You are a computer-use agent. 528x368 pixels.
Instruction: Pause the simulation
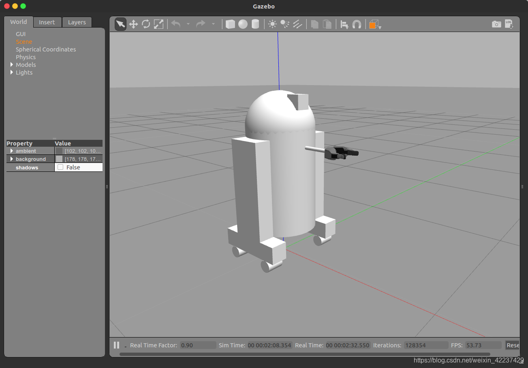coord(117,345)
